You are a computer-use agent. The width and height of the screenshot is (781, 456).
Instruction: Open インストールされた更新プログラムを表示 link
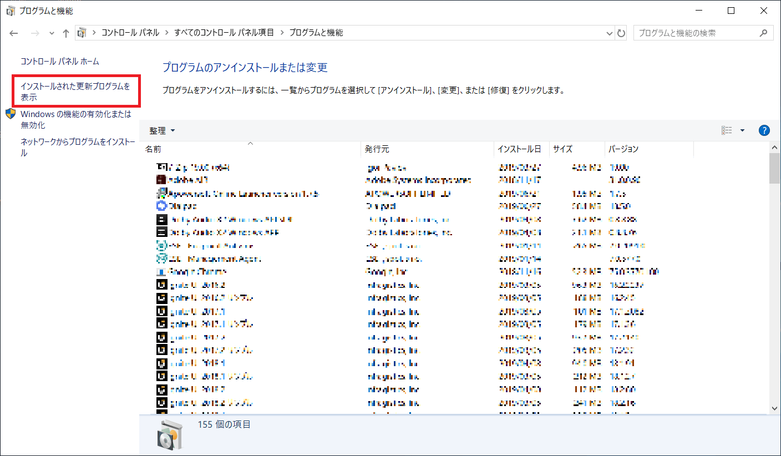[75, 92]
